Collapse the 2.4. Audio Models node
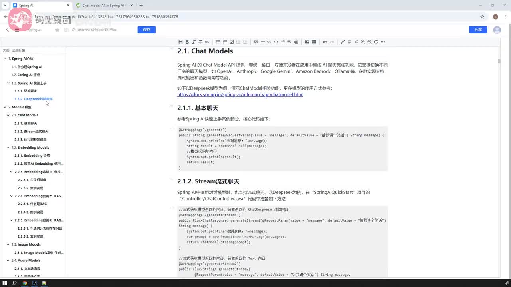This screenshot has height=287, width=511. pos(8,261)
